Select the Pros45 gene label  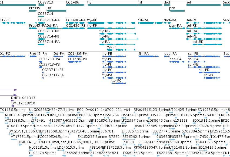tap(35, 8)
